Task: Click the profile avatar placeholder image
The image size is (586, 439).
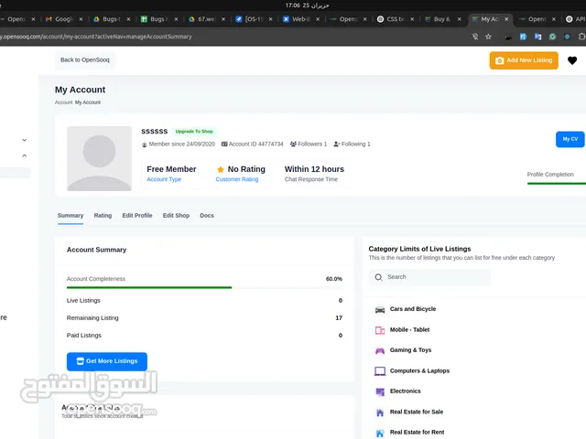Action: coord(99,158)
